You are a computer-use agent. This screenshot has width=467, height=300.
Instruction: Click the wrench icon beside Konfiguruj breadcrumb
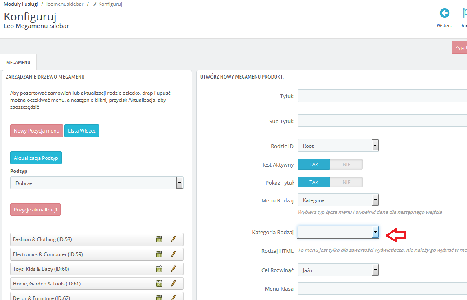pyautogui.click(x=95, y=4)
